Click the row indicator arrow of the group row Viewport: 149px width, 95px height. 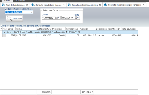[1, 32]
